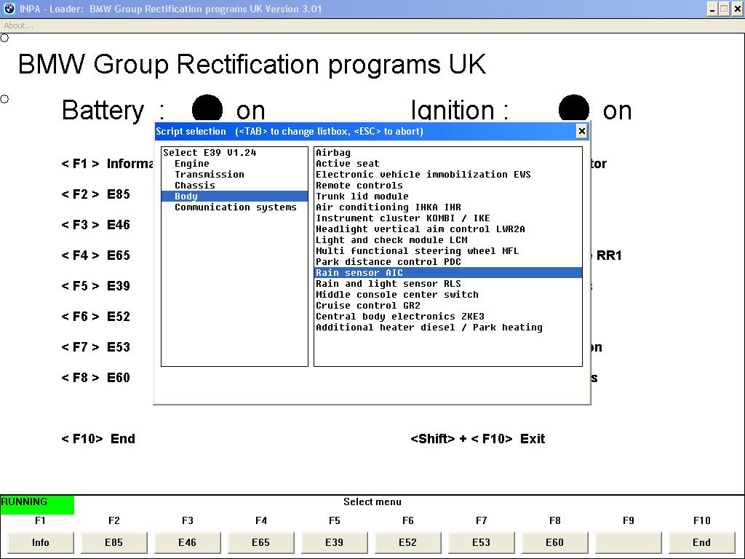
Task: Click the blank F9 function button
Action: 628,542
